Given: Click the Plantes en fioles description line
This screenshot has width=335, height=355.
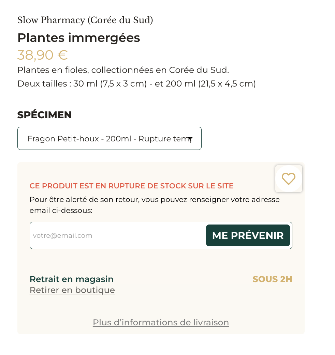Looking at the screenshot, I should click(x=123, y=70).
